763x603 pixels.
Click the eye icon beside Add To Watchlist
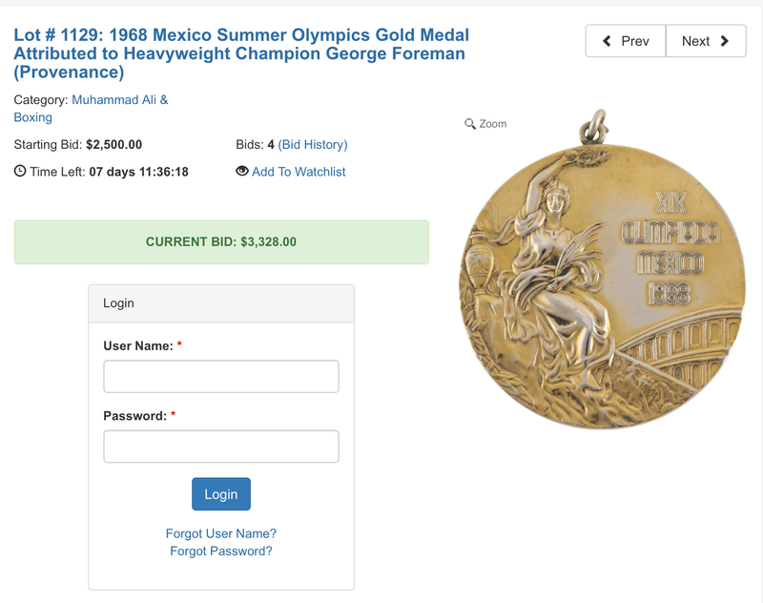pyautogui.click(x=242, y=172)
